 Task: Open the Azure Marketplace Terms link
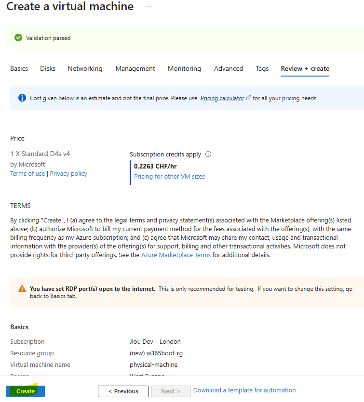pyautogui.click(x=176, y=255)
